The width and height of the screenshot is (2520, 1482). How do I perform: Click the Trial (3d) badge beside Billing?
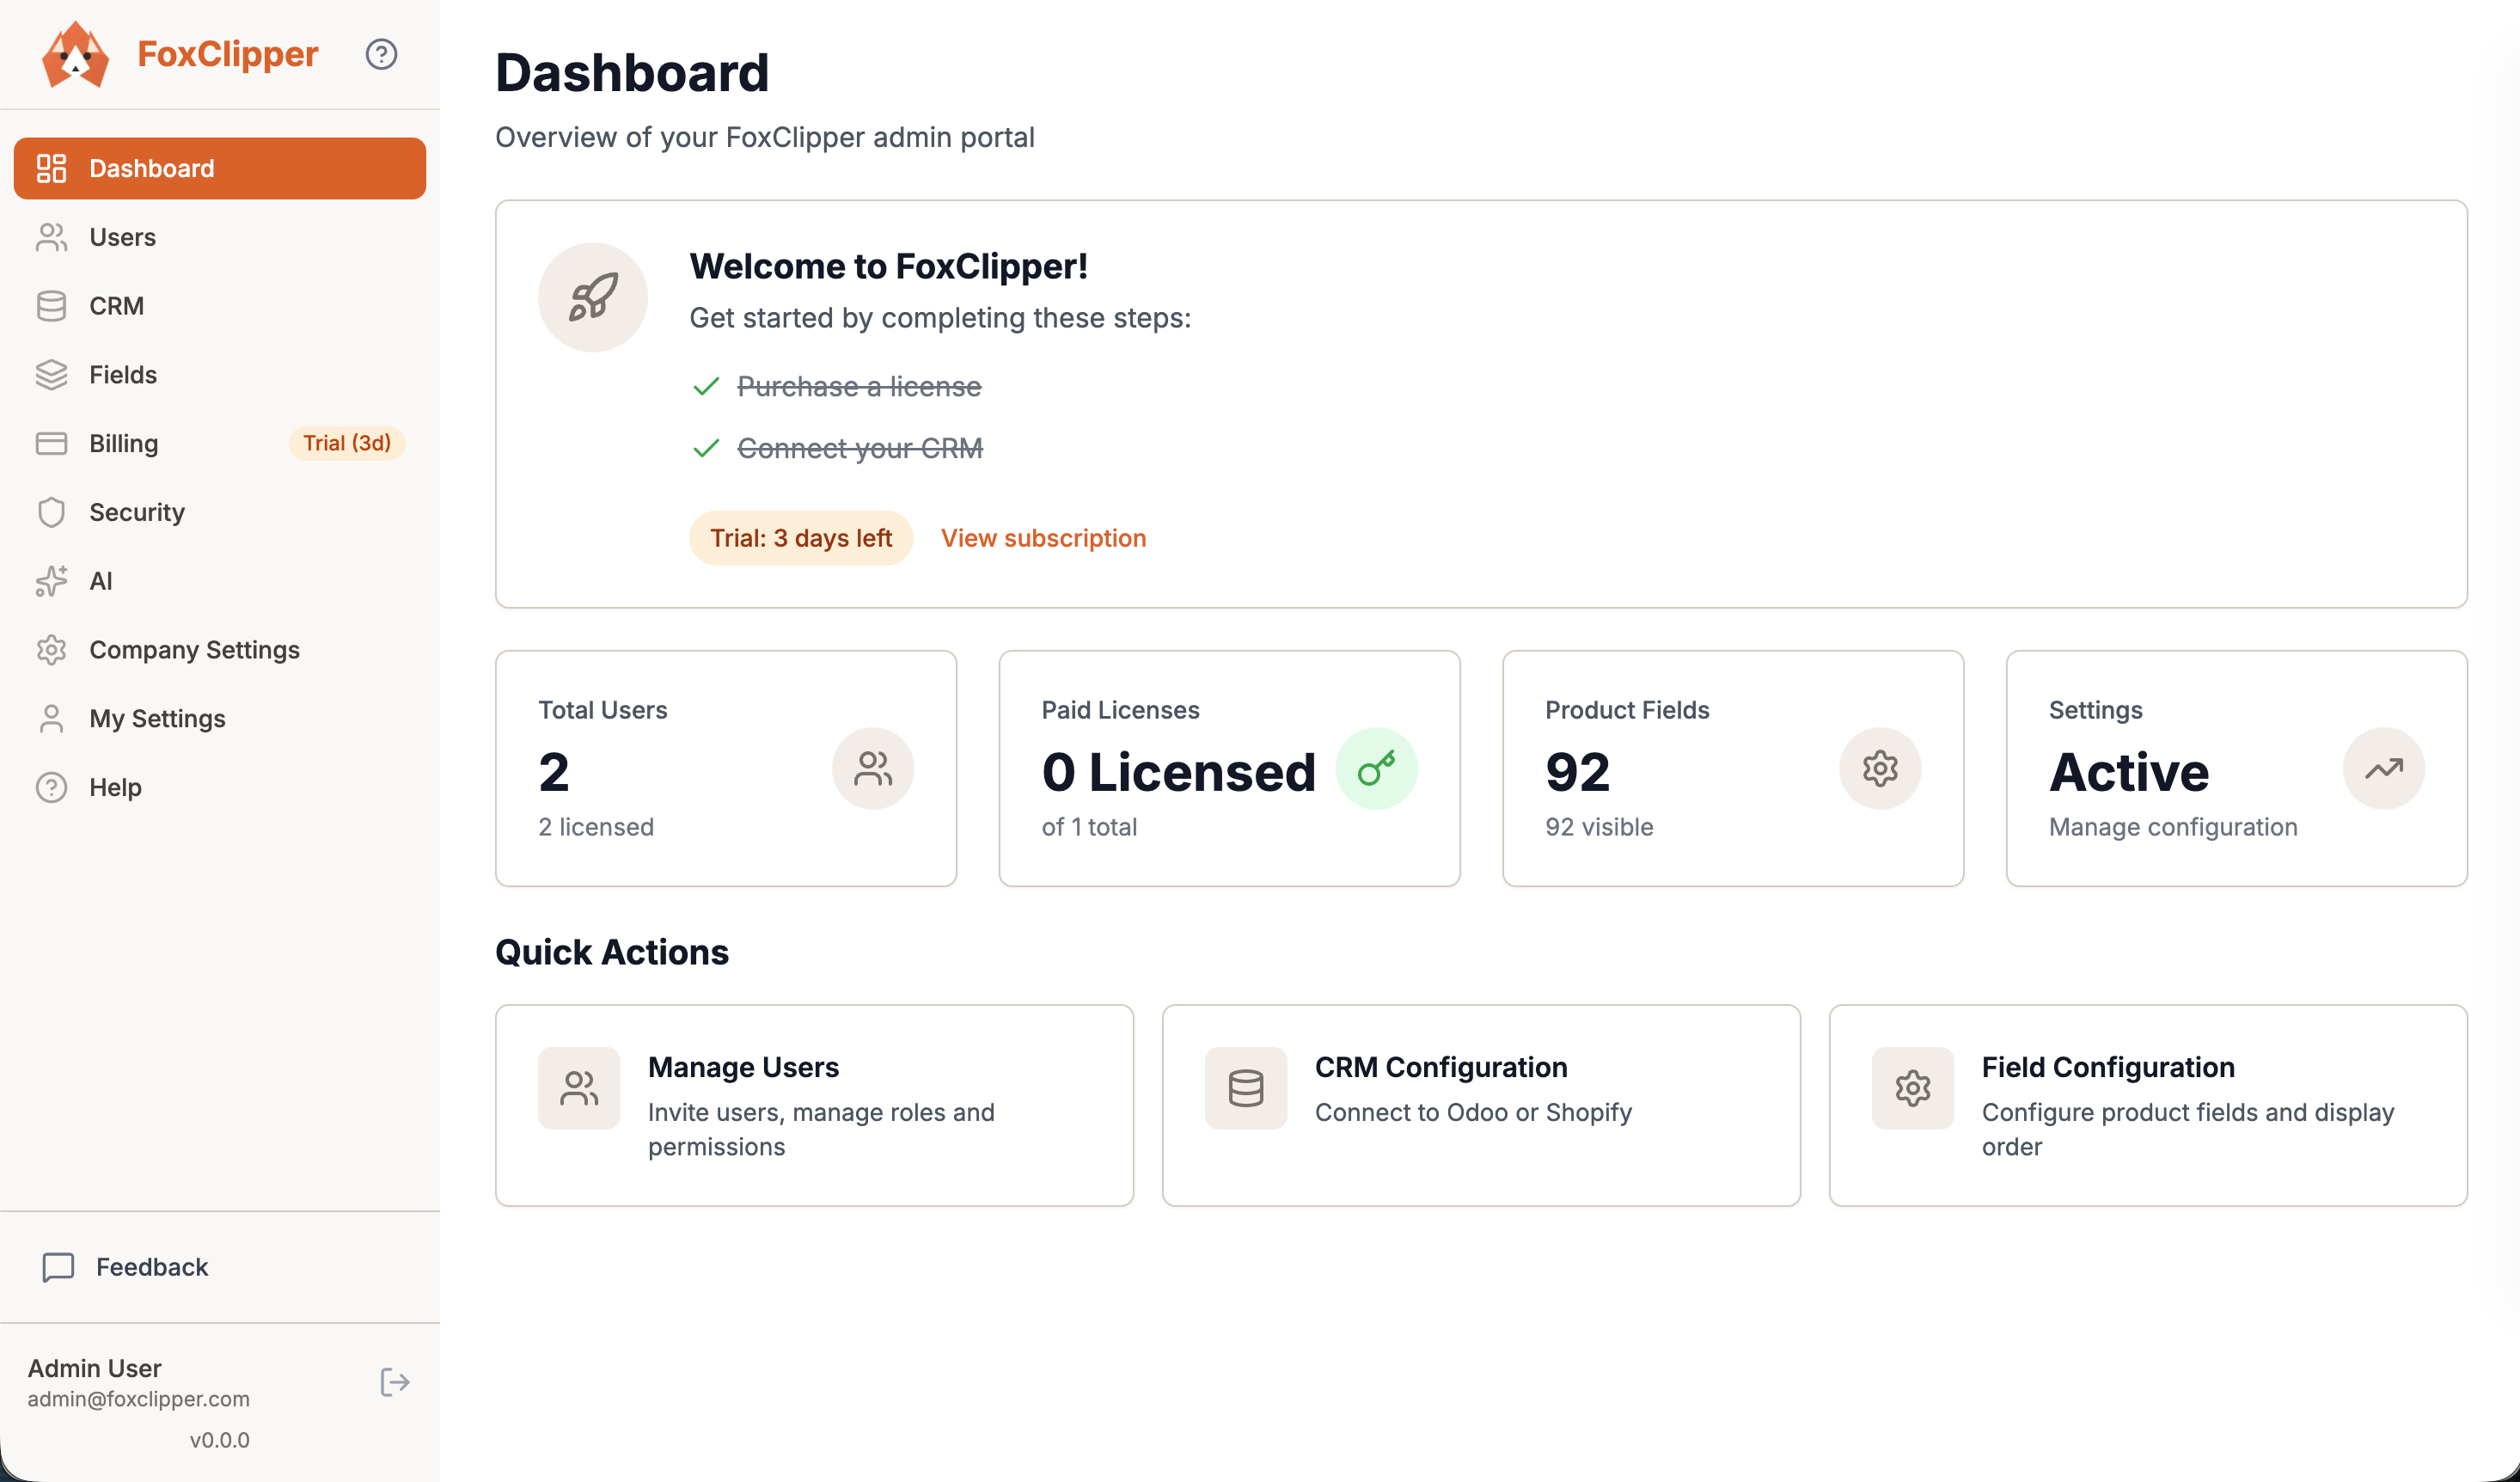click(x=346, y=443)
